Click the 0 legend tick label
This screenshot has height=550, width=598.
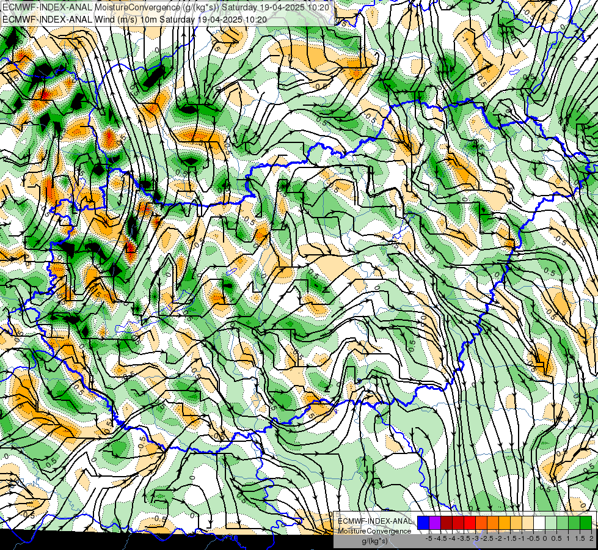tap(545, 538)
